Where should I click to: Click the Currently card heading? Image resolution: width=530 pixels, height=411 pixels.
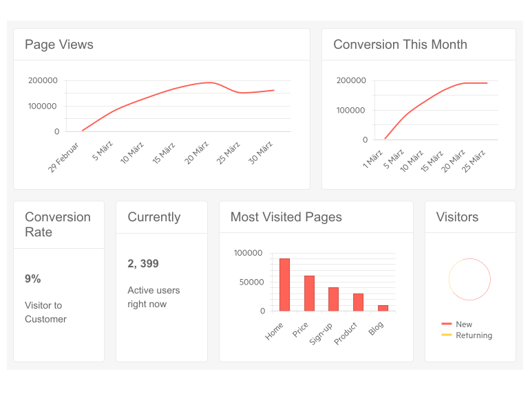pos(154,217)
